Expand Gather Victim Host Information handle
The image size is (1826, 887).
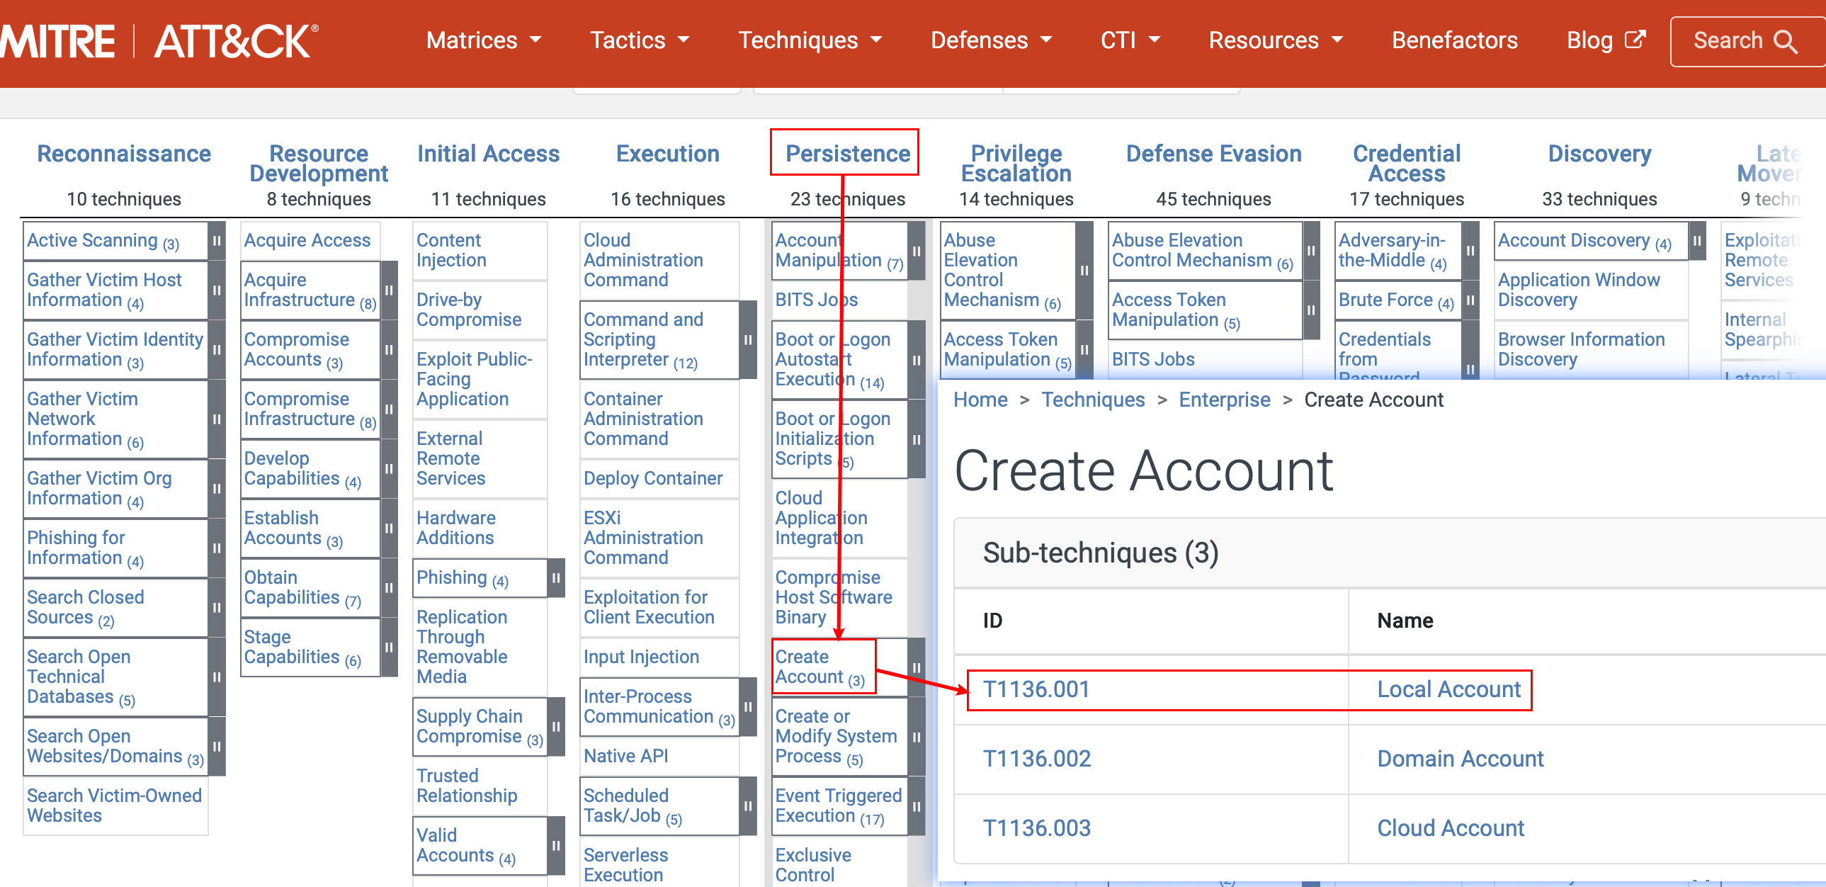coord(217,290)
